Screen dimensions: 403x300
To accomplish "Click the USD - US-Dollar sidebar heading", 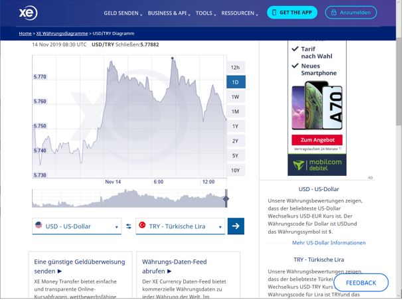I will [x=319, y=189].
